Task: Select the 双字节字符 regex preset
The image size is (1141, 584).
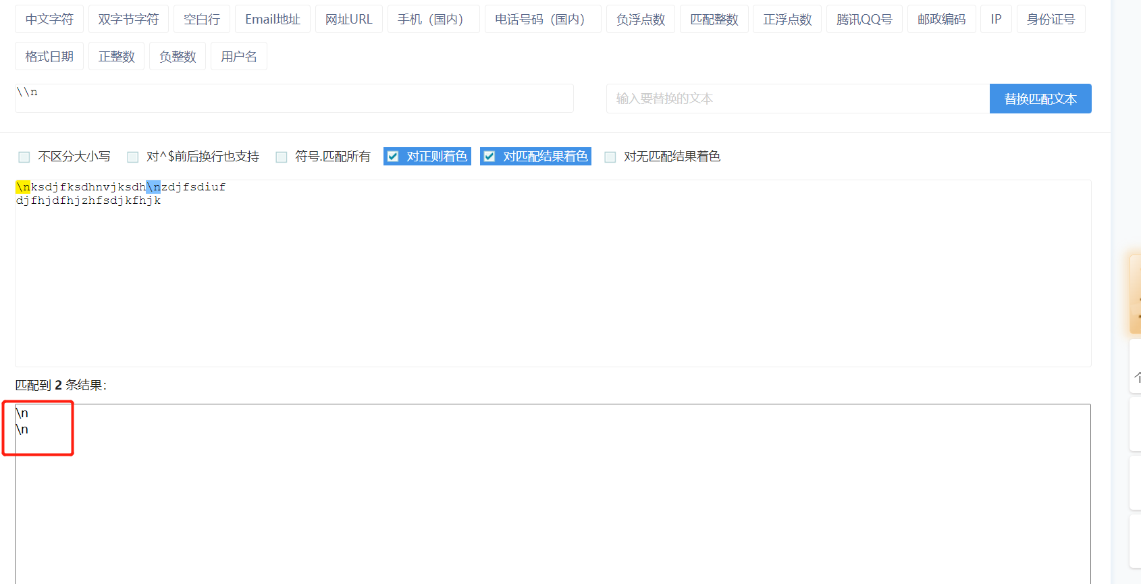Action: [x=128, y=19]
